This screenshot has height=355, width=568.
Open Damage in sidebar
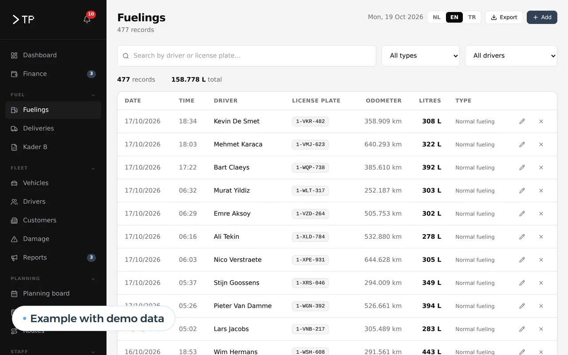(53, 239)
